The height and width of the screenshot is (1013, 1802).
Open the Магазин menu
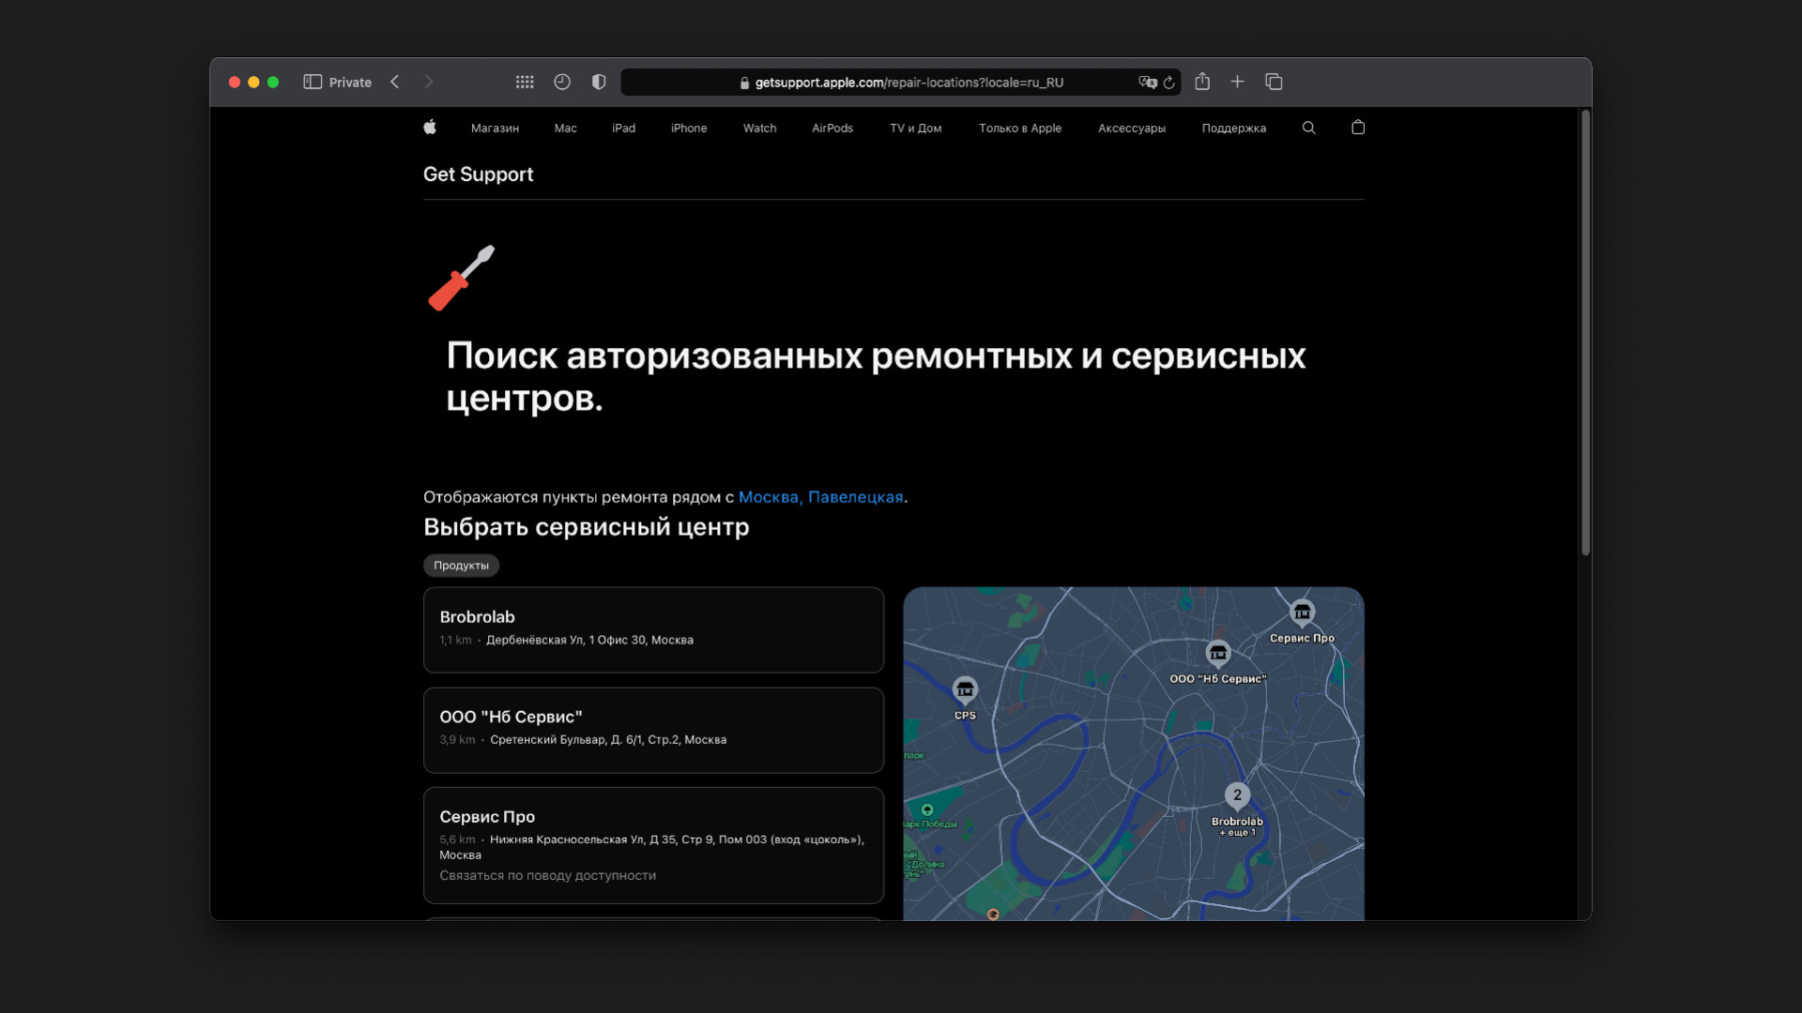pos(495,128)
